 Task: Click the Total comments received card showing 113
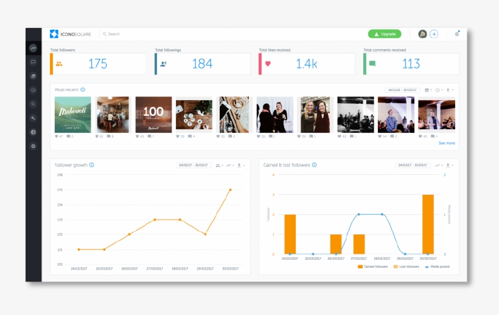tap(411, 64)
